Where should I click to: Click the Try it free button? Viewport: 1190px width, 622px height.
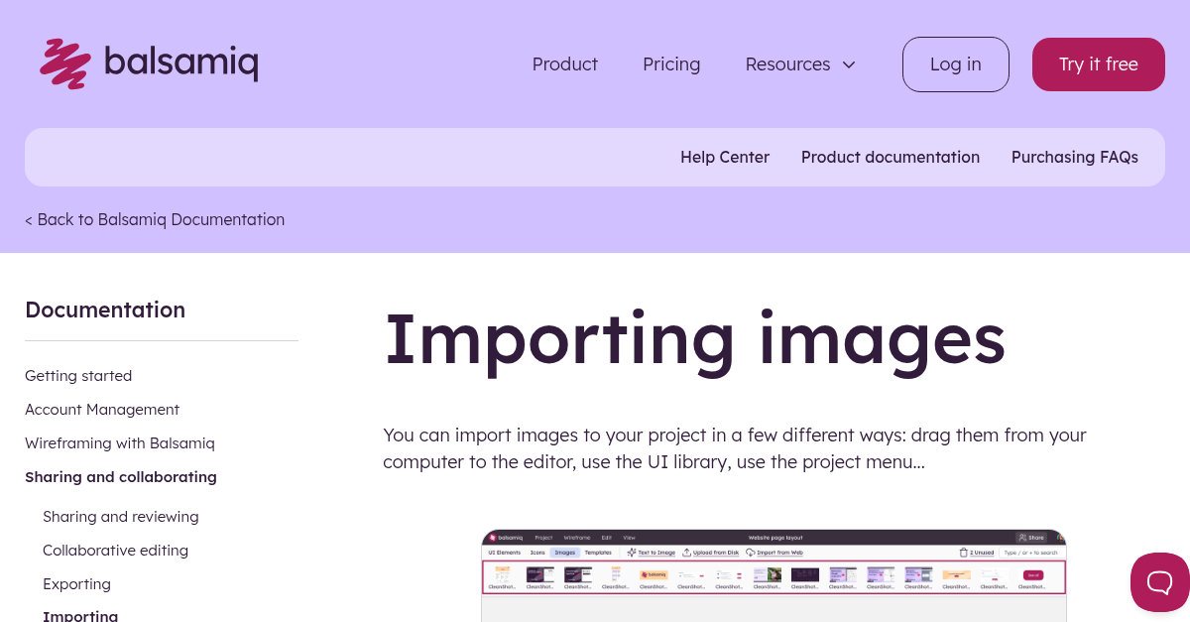[x=1098, y=63]
